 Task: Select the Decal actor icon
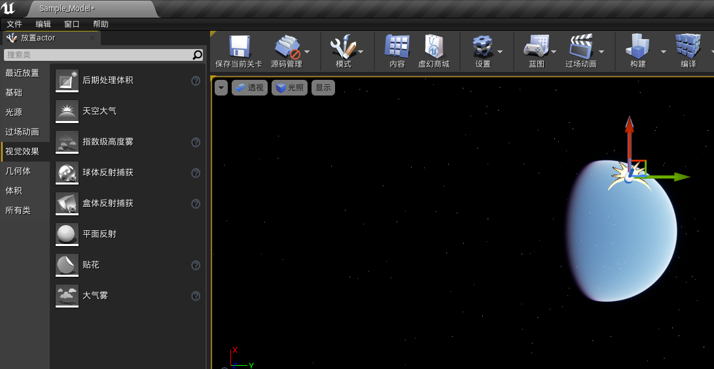[67, 265]
